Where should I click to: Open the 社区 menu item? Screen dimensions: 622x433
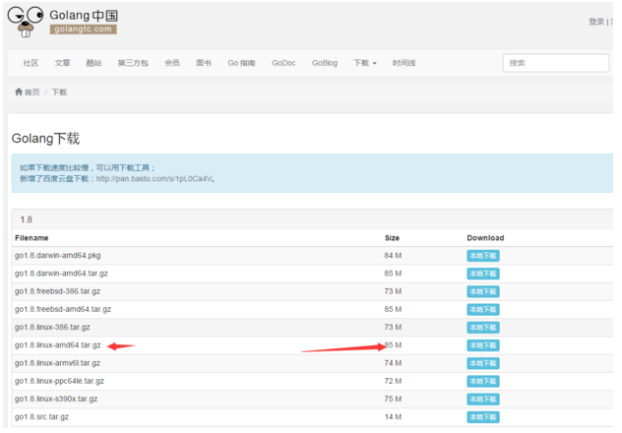point(31,63)
